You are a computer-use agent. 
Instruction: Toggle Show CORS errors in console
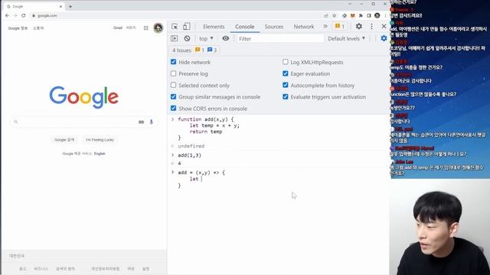(x=174, y=108)
